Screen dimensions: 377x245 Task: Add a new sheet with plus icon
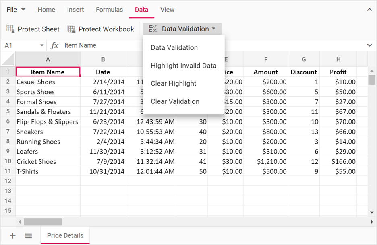coord(12,236)
